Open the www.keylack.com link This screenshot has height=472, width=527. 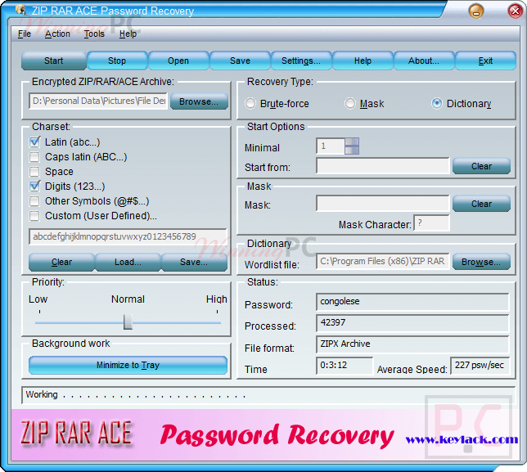tap(462, 439)
